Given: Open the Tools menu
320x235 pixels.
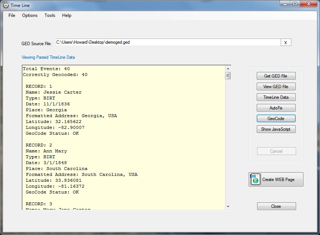Looking at the screenshot, I should tap(50, 15).
